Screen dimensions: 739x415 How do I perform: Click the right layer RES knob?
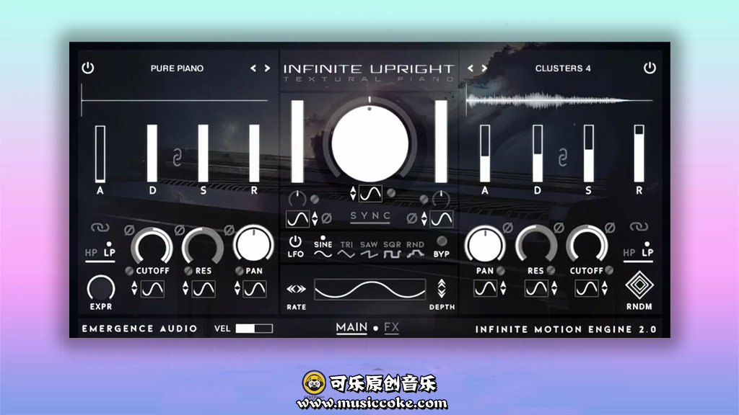click(x=536, y=245)
